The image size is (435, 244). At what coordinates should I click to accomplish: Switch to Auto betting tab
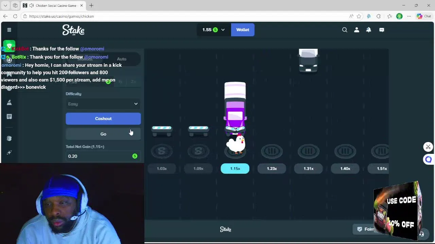pyautogui.click(x=122, y=59)
